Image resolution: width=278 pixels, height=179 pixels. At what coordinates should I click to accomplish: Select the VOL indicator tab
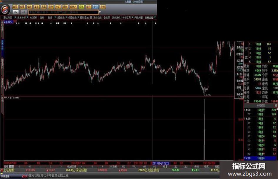134,167
